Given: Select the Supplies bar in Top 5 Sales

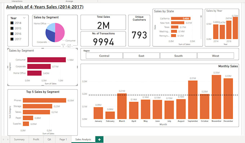Looking at the screenshot, I should coord(26,124).
